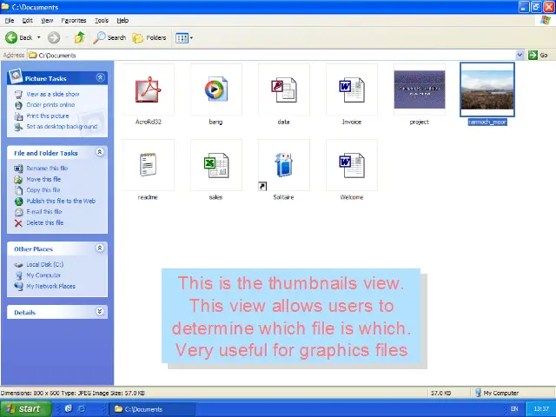This screenshot has height=417, width=556.
Task: Collapse the Picture Tasks panel
Action: [x=100, y=78]
